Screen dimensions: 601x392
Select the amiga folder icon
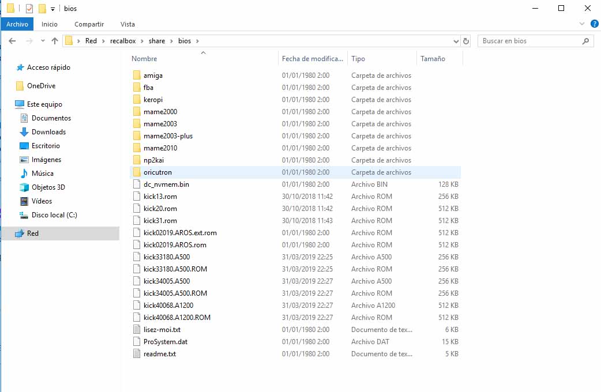pyautogui.click(x=137, y=75)
